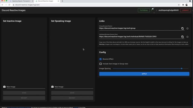193x108 pixels.
Task: Open a new browser tab with plus
Action: 62,1
